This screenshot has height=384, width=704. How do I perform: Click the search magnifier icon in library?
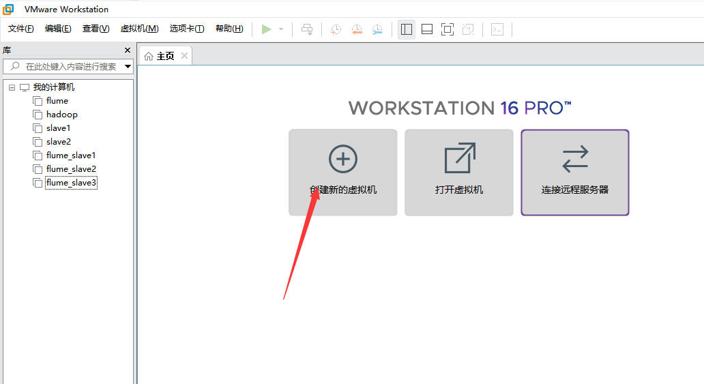[x=15, y=66]
